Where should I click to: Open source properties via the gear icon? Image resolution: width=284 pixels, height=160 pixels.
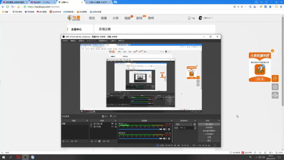point(99,141)
